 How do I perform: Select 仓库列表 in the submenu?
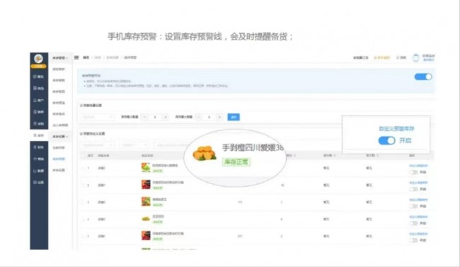point(59,148)
